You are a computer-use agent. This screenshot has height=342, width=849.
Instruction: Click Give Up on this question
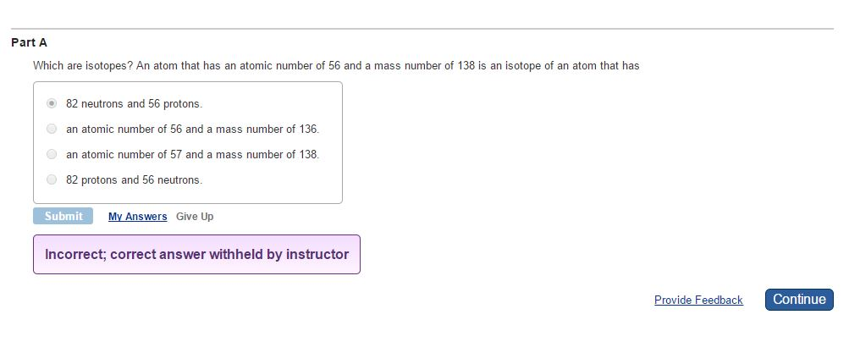point(195,217)
